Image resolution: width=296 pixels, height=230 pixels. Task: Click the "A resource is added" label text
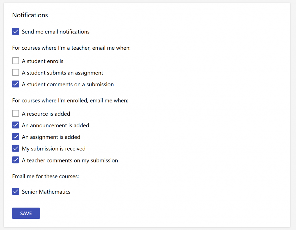pyautogui.click(x=45, y=114)
